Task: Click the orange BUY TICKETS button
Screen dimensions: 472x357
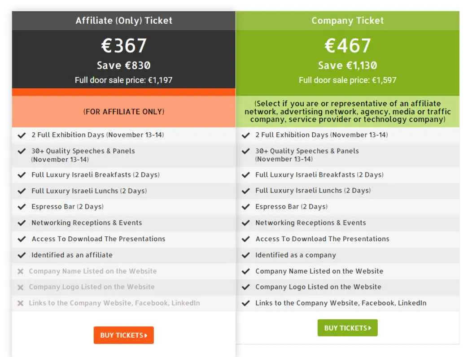Action: [123, 335]
